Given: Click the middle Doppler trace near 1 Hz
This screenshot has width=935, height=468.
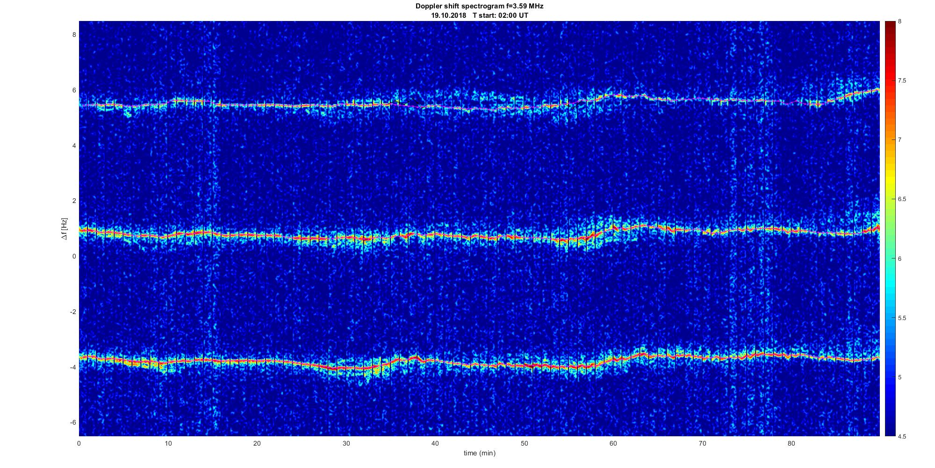Looking at the screenshot, I should [479, 237].
